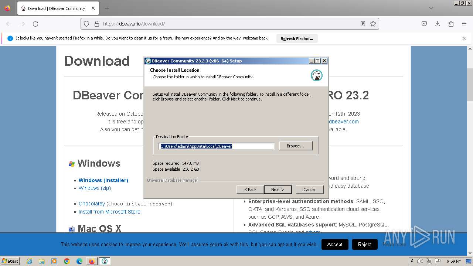473x266 pixels.
Task: Open the extensions puzzle icon
Action: point(451,24)
